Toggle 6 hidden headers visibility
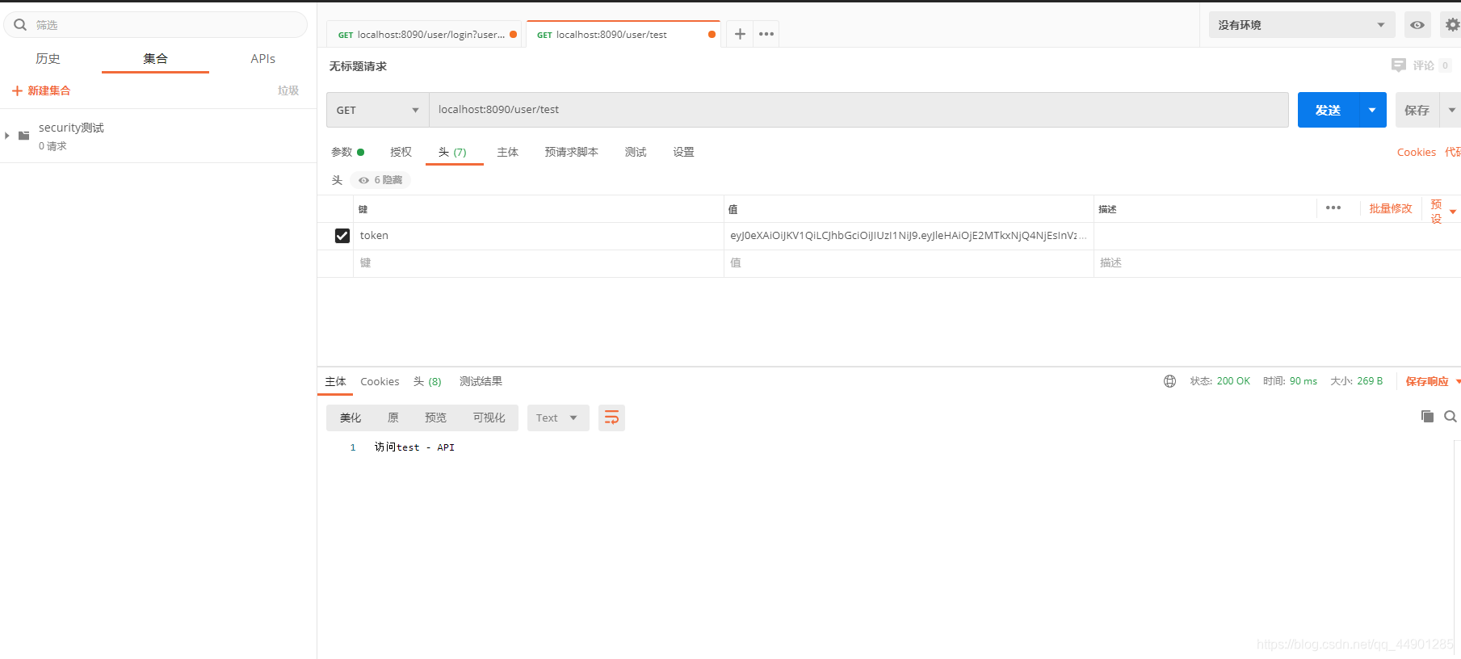1461x659 pixels. click(x=380, y=180)
